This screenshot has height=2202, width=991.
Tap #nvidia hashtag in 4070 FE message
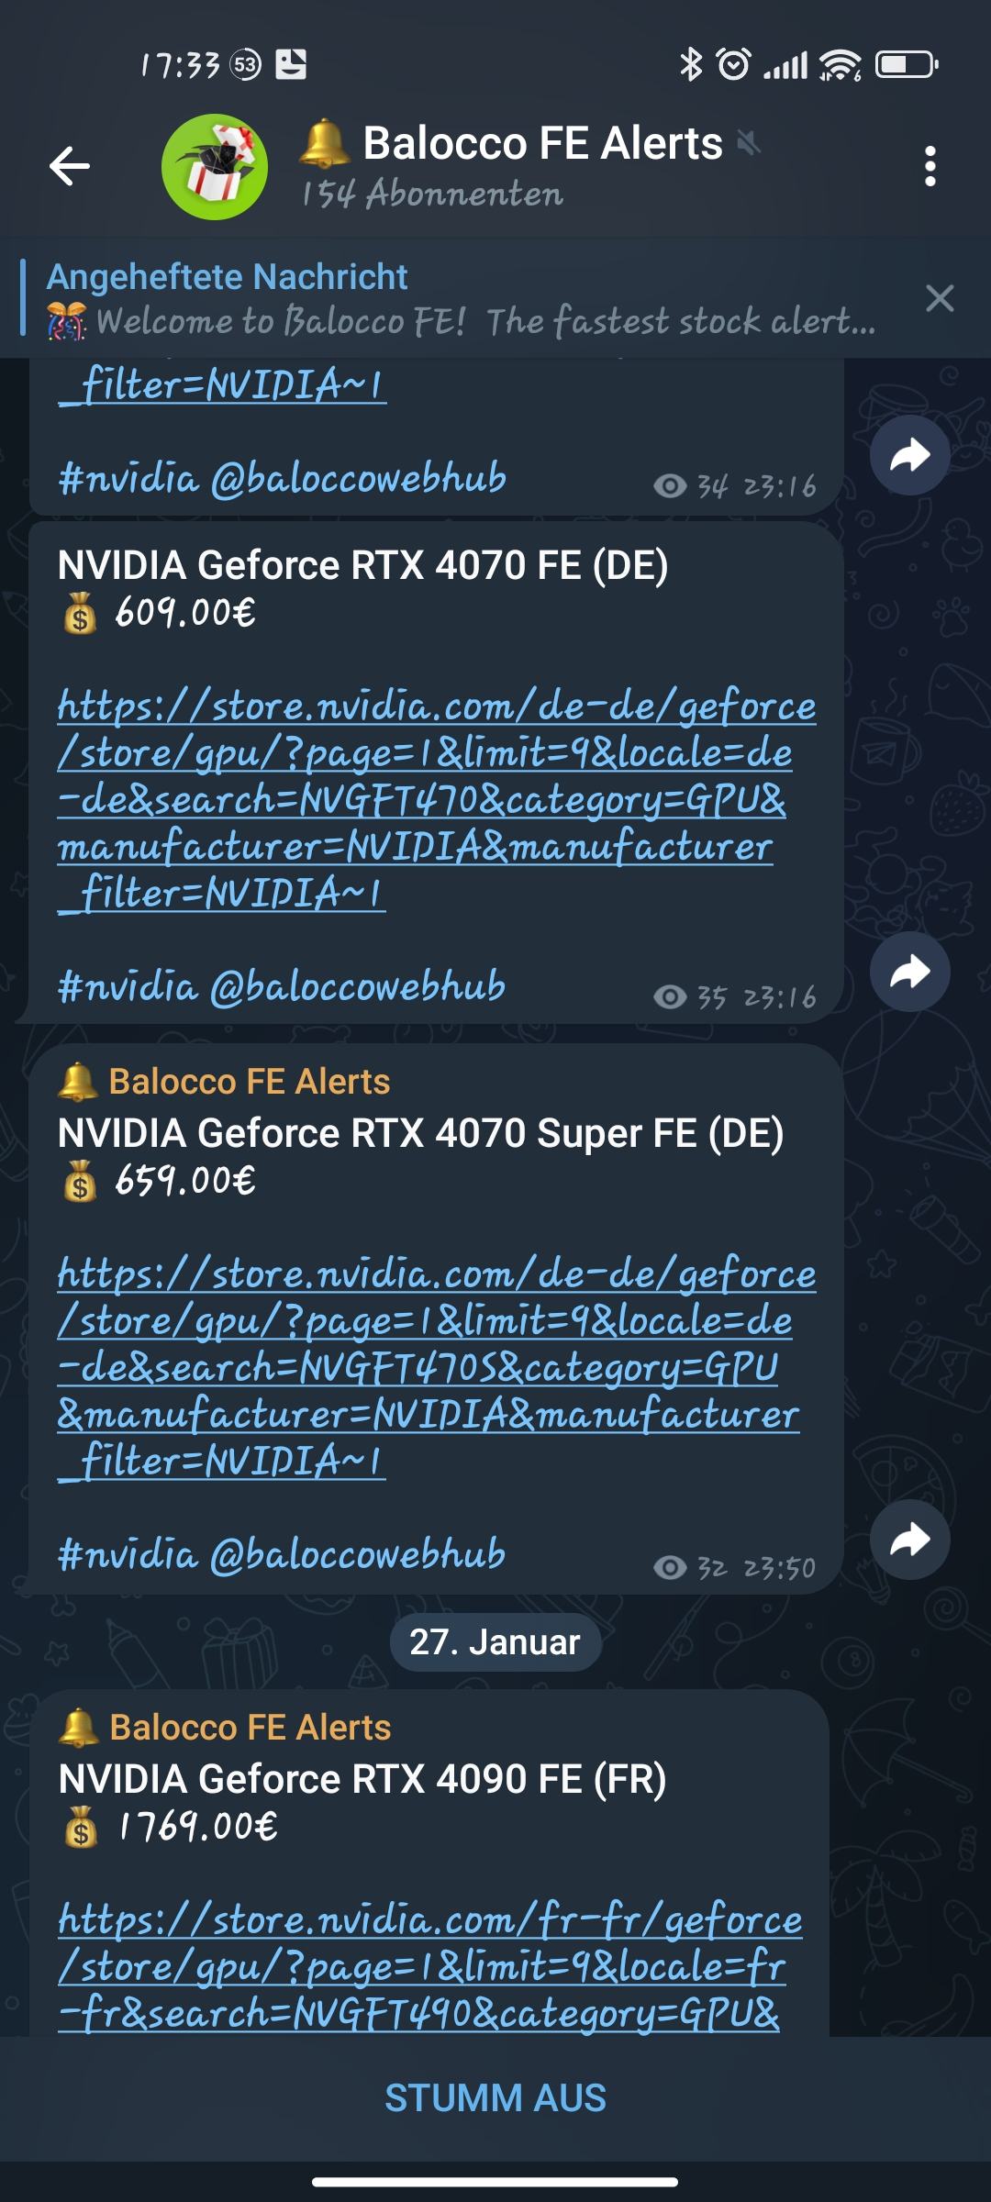(128, 986)
